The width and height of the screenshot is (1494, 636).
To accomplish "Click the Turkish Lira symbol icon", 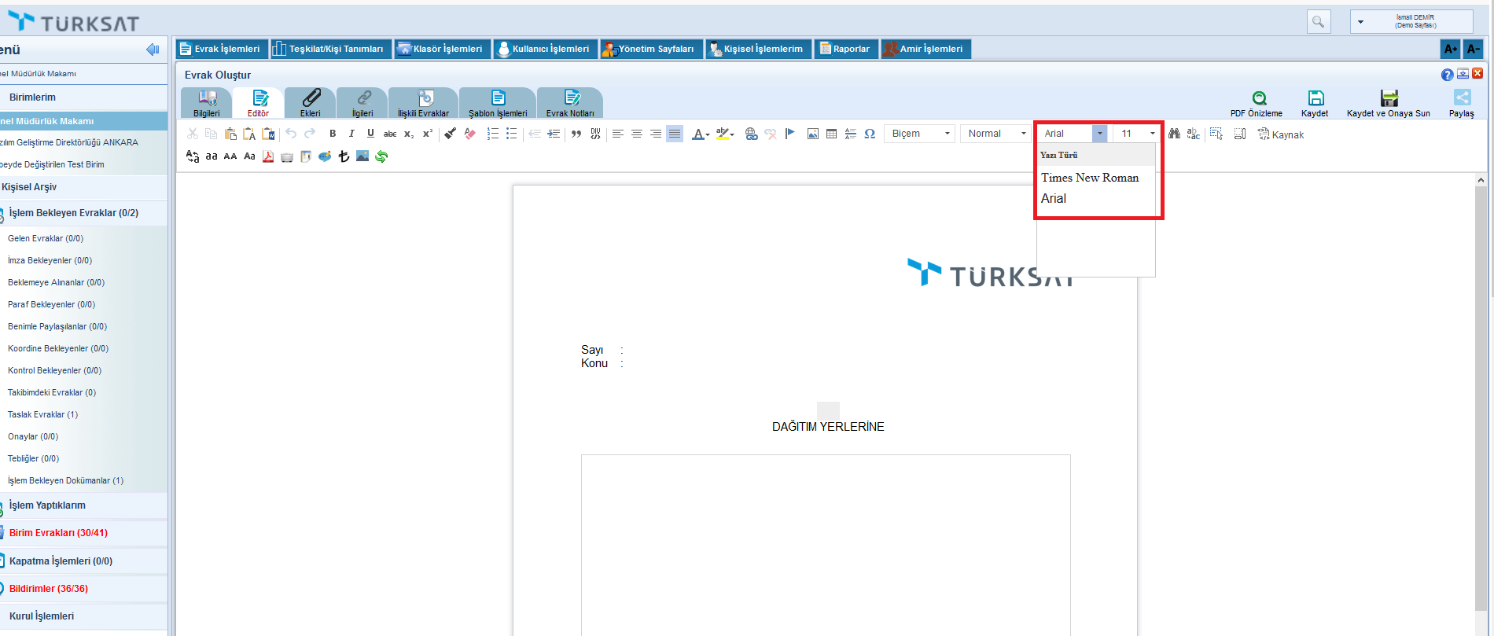I will [344, 156].
